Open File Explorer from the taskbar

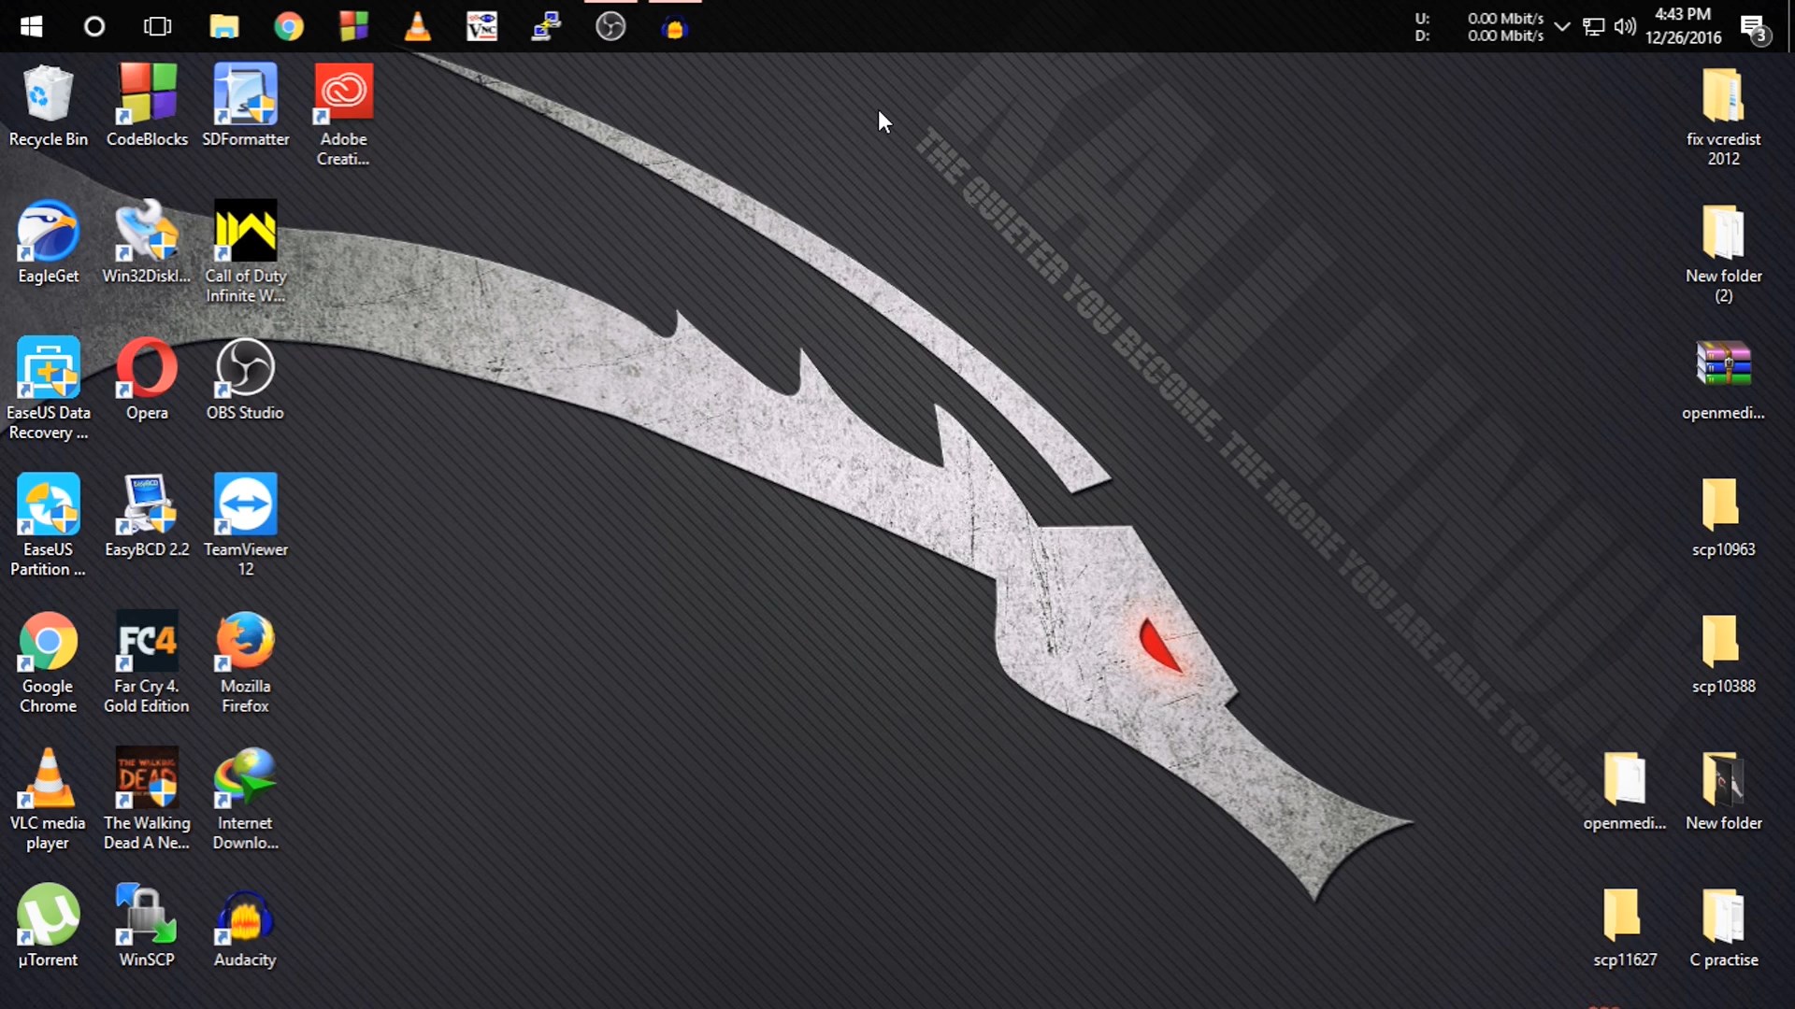223,26
